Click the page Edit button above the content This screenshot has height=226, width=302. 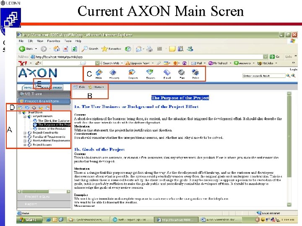80,87
